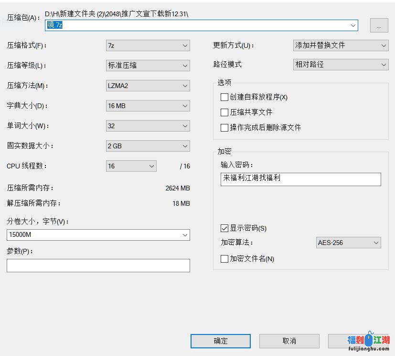The height and width of the screenshot is (356, 395).
Task: Click the 输入密码 password field
Action: pos(300,179)
